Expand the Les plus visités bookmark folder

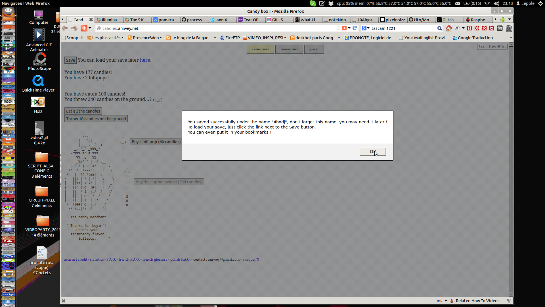[105, 38]
